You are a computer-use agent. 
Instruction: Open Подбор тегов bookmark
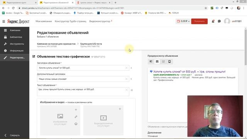click(x=84, y=13)
